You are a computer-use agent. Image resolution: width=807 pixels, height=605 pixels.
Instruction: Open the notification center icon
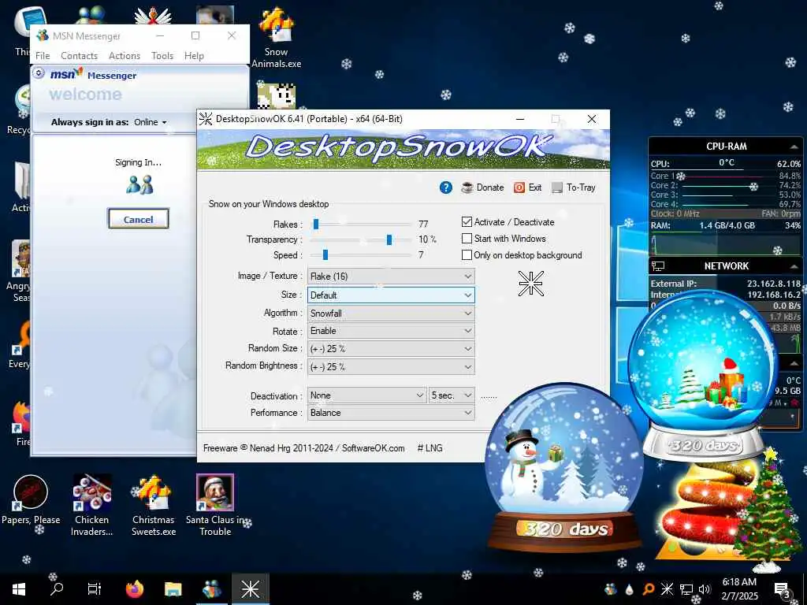(782, 589)
